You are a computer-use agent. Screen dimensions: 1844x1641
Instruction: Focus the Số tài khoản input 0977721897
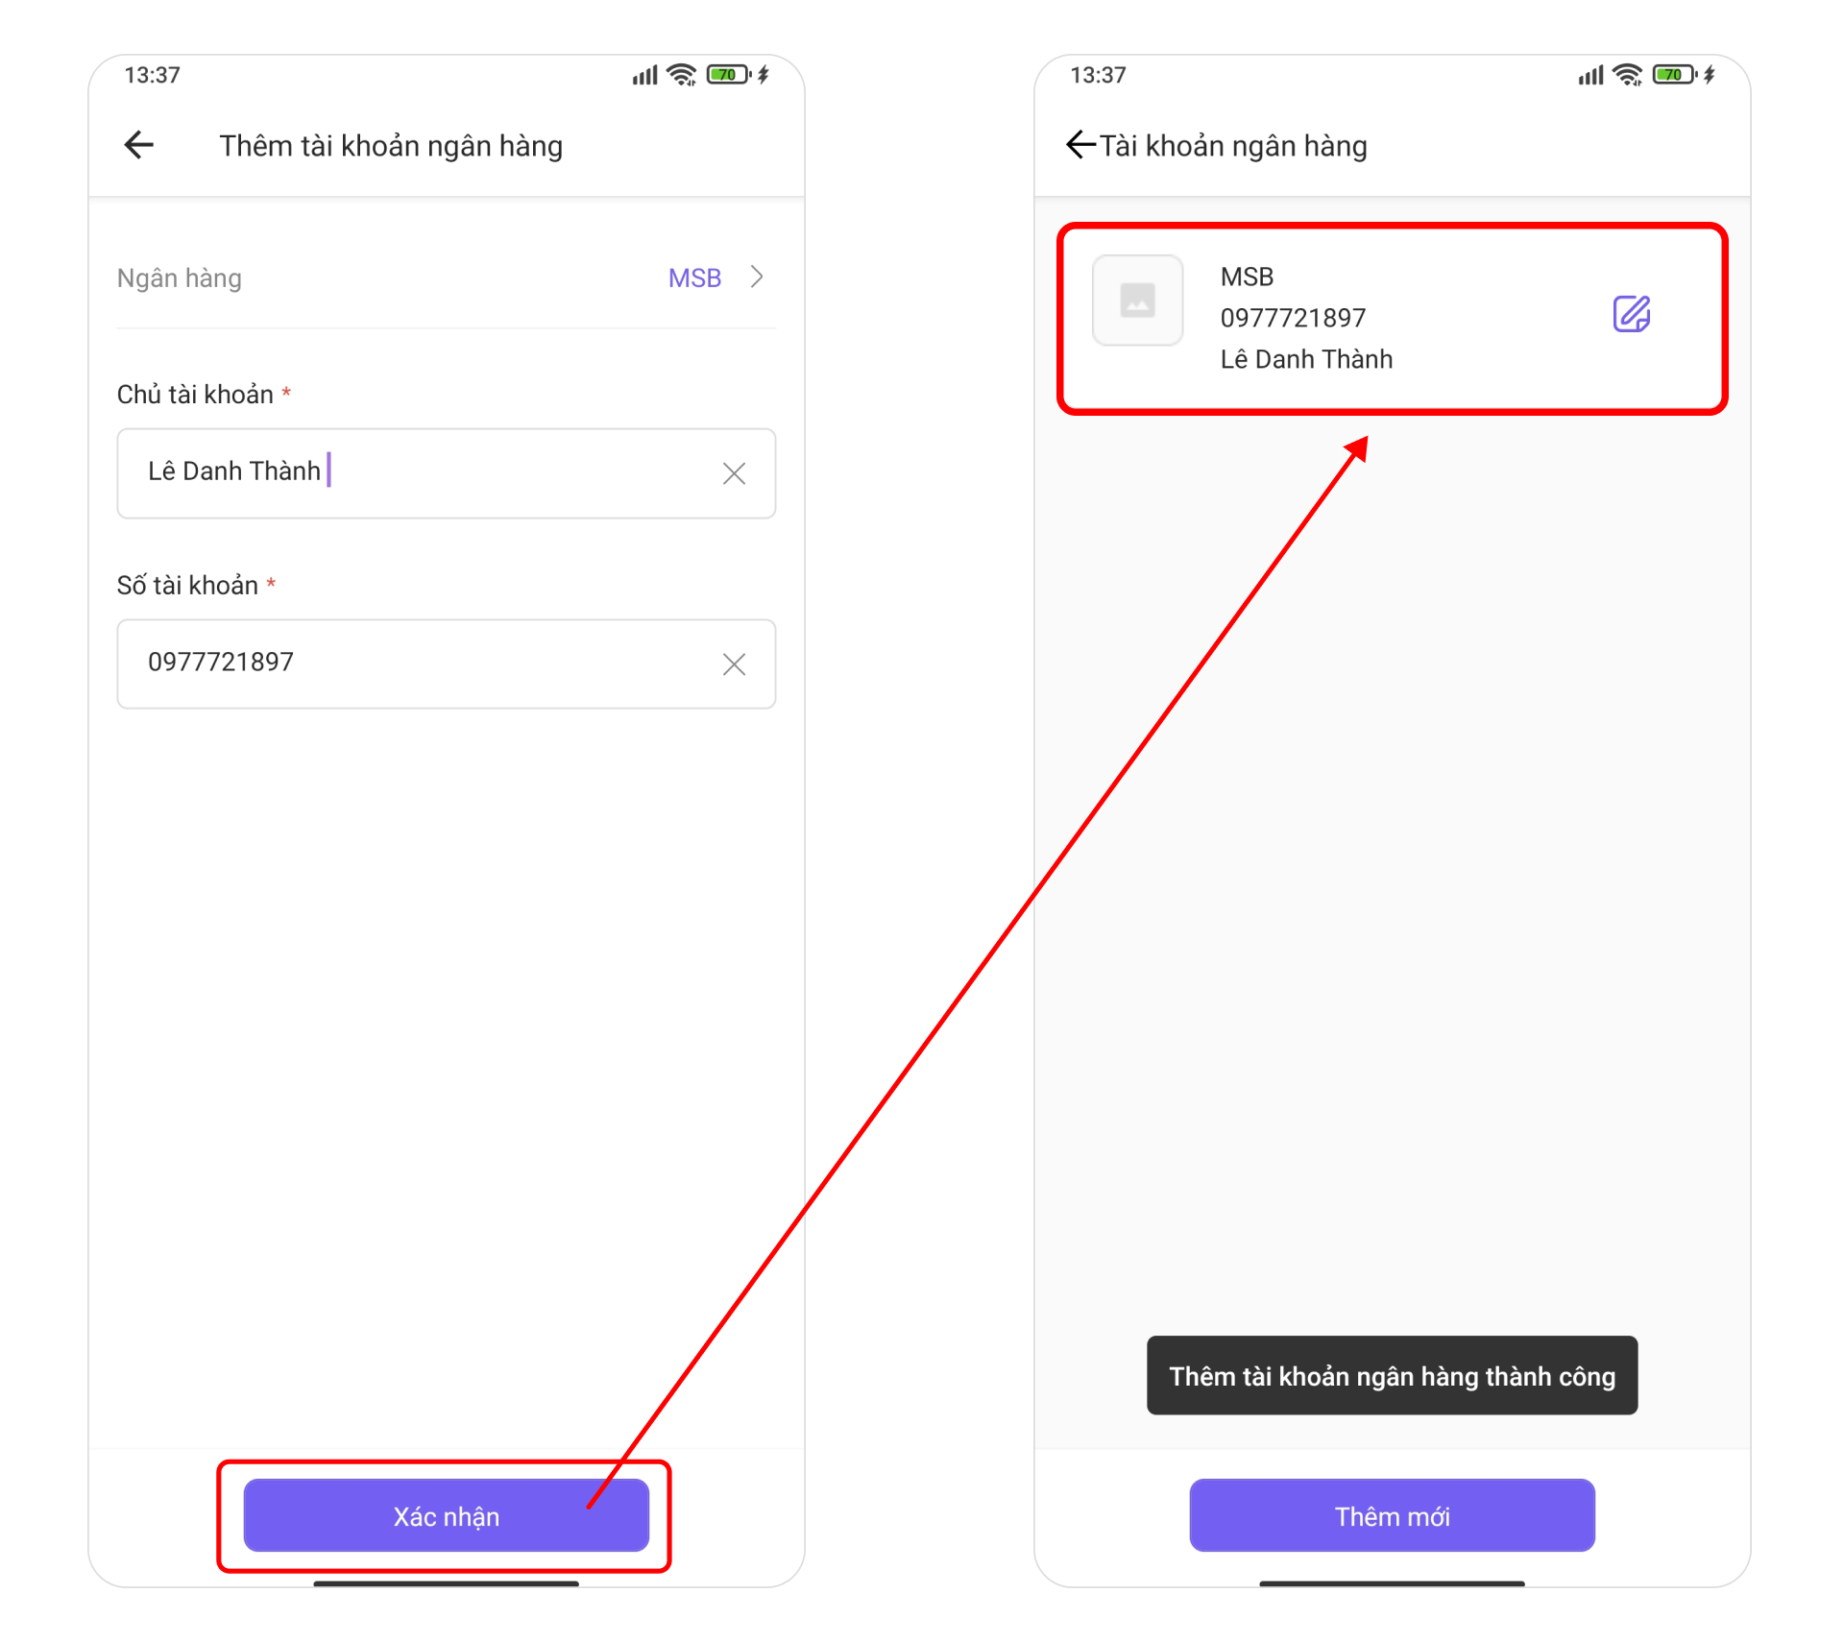click(447, 664)
